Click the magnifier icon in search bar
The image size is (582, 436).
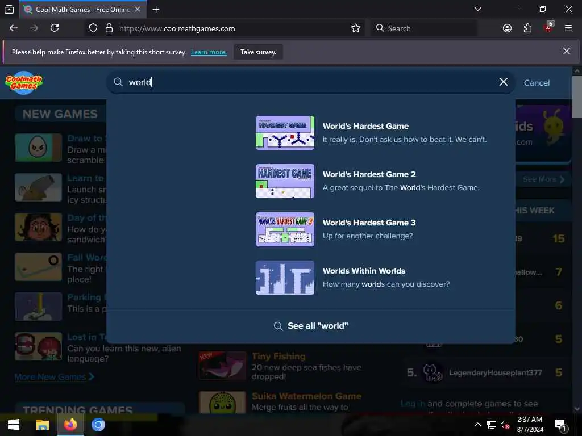118,82
